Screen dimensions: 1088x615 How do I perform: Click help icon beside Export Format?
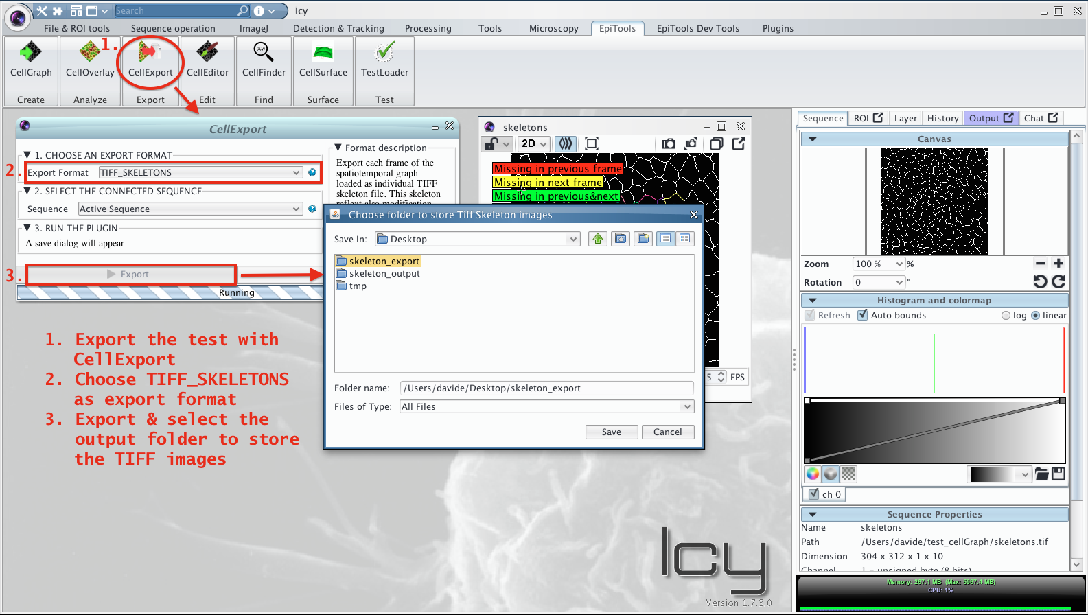click(x=312, y=172)
